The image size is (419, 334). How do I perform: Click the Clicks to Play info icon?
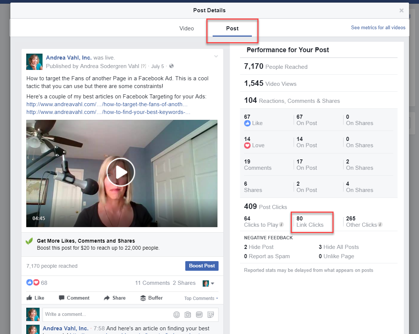click(281, 225)
